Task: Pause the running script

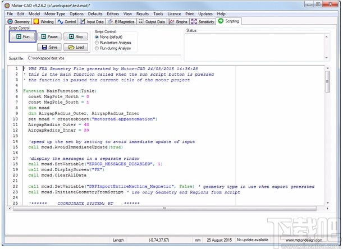Action: [49, 36]
